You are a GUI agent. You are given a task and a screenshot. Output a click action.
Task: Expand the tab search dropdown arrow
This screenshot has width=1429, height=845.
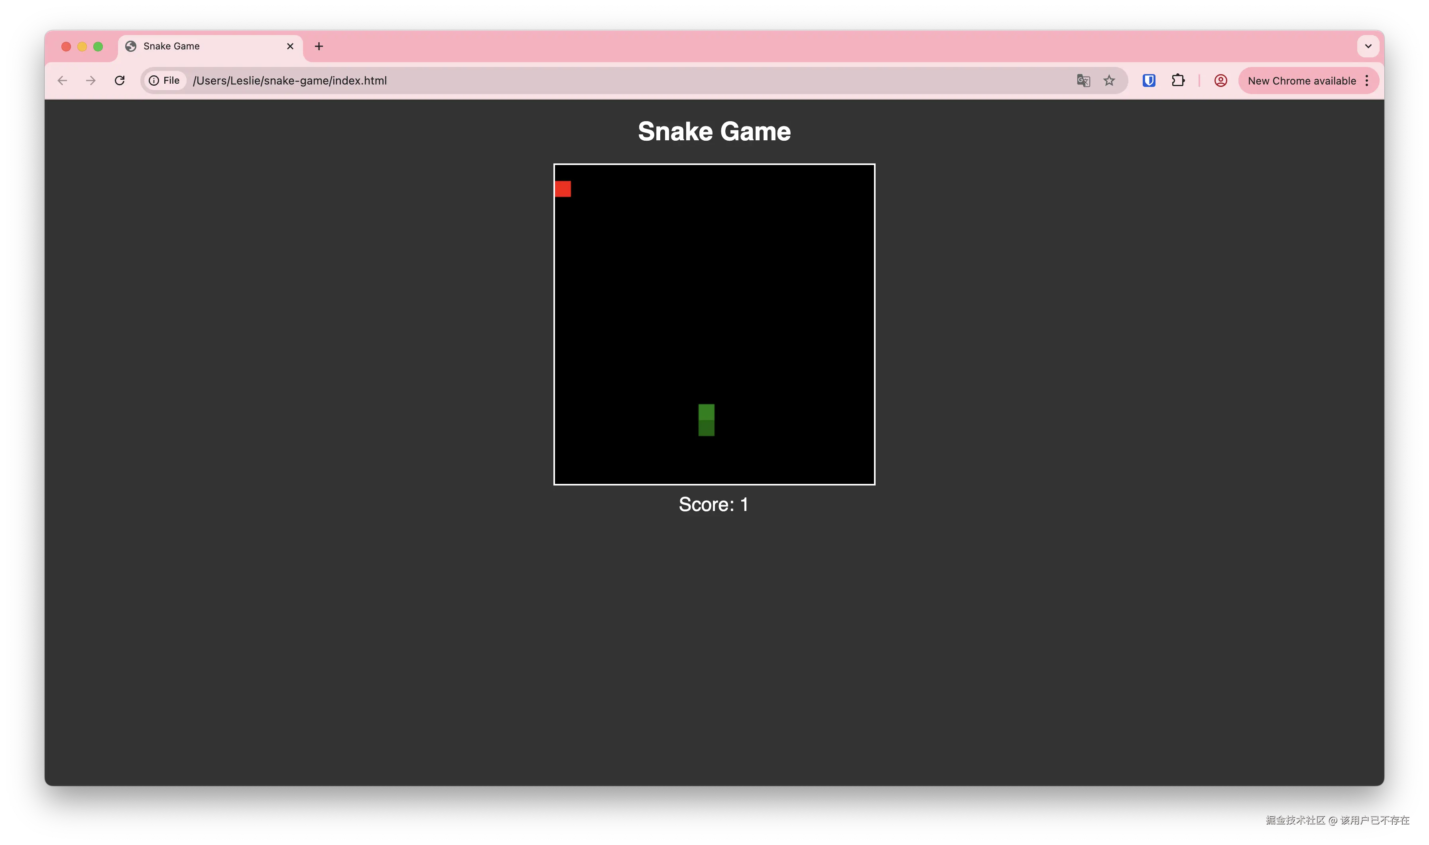click(1368, 46)
